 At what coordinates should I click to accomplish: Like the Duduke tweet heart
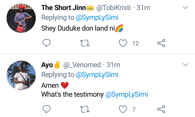click(123, 43)
